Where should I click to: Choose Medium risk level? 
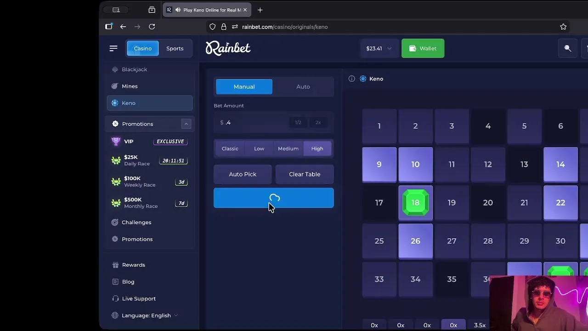(x=288, y=148)
